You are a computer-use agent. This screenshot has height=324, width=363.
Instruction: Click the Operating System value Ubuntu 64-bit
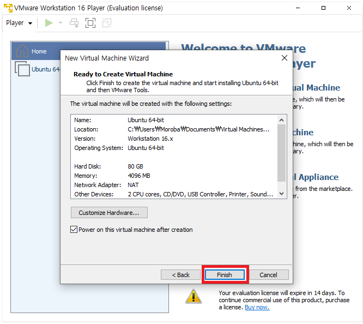tap(146, 148)
